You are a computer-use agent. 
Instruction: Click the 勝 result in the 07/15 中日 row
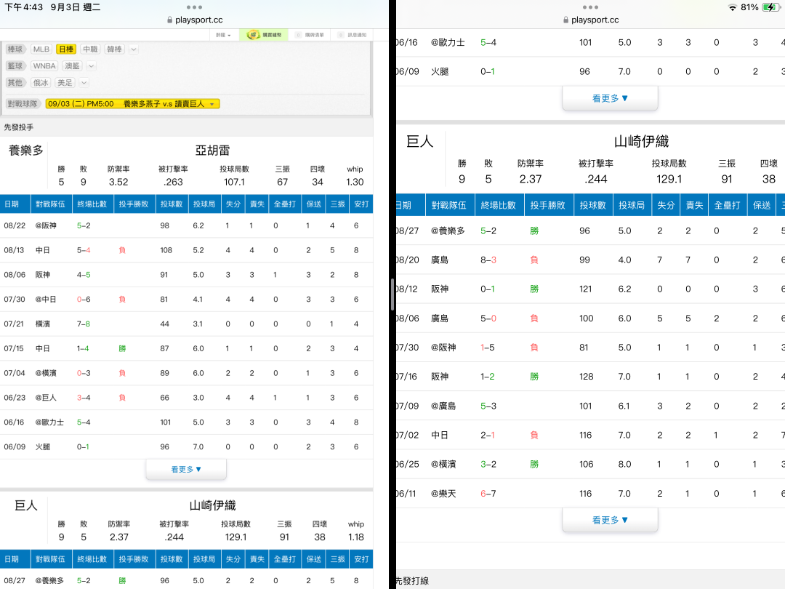(122, 348)
